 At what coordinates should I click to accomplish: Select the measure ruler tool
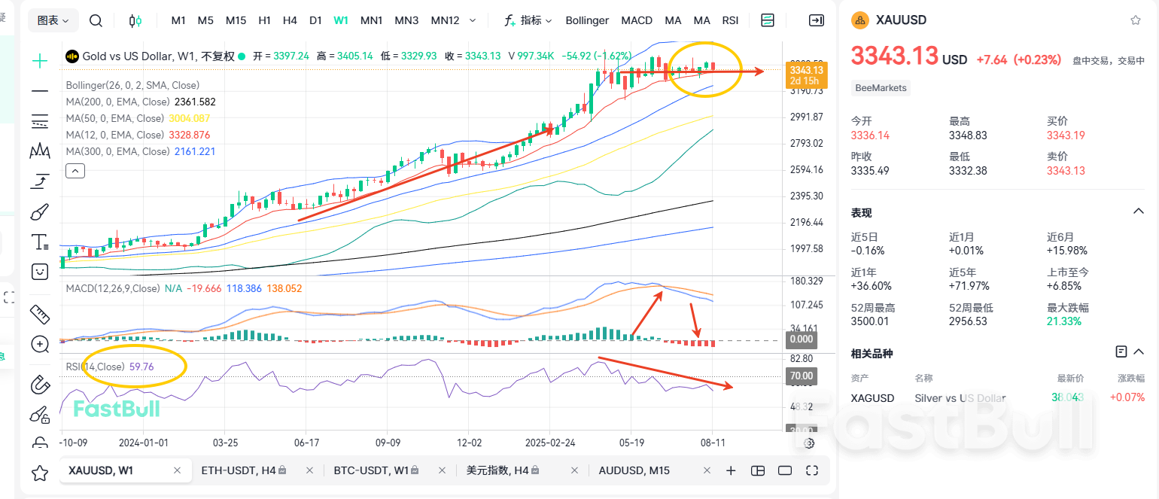[39, 315]
